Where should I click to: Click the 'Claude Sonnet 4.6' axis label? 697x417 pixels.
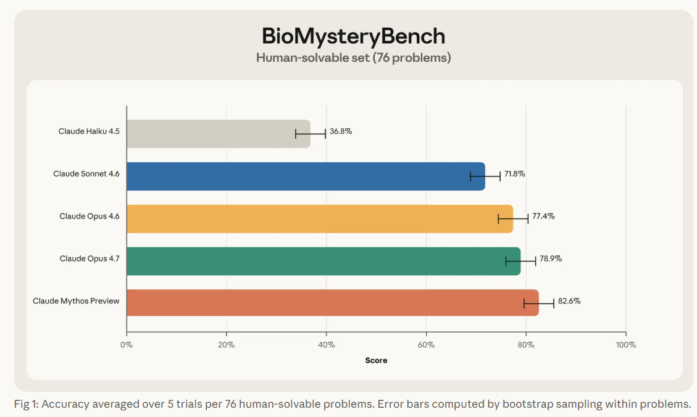point(86,174)
